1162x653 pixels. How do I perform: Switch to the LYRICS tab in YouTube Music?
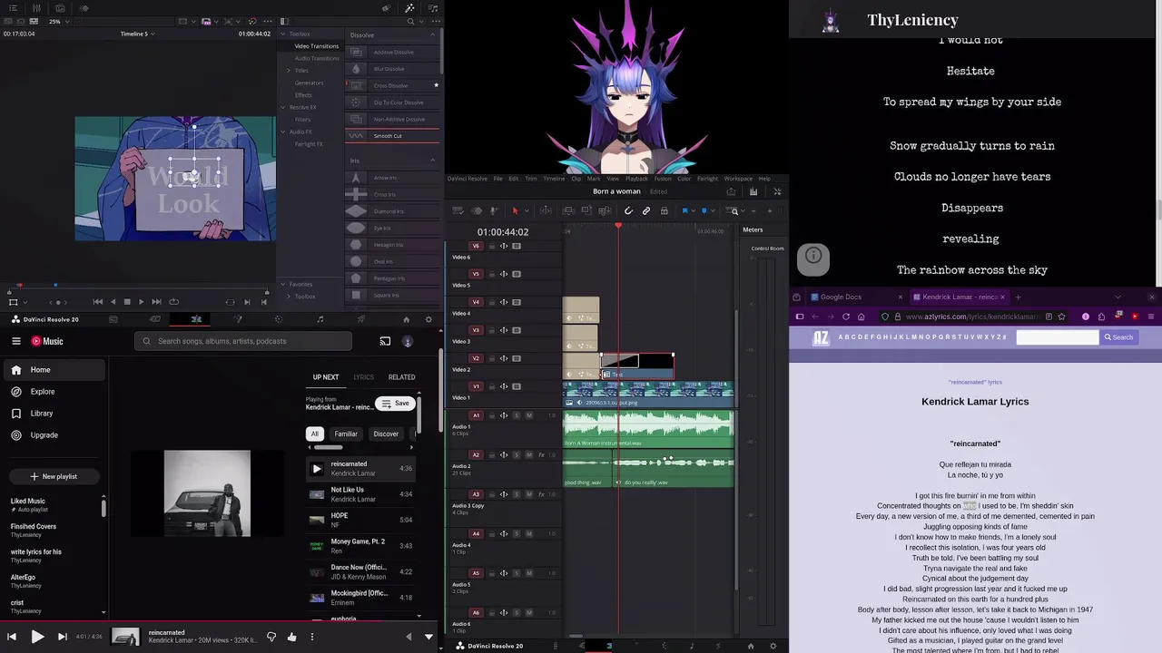tap(363, 377)
